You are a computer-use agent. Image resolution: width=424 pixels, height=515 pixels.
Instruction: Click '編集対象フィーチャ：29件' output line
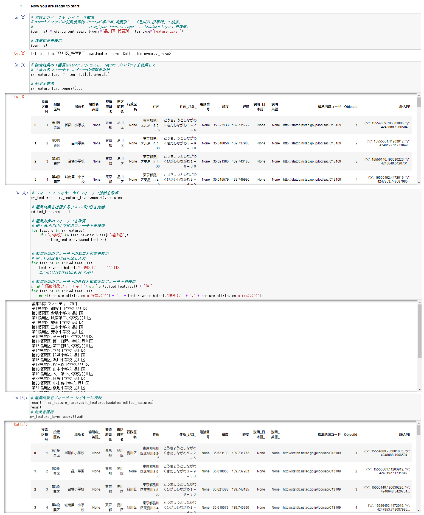point(55,304)
